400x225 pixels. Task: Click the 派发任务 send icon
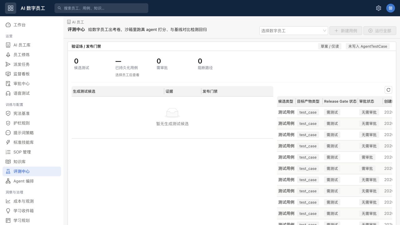point(8,64)
